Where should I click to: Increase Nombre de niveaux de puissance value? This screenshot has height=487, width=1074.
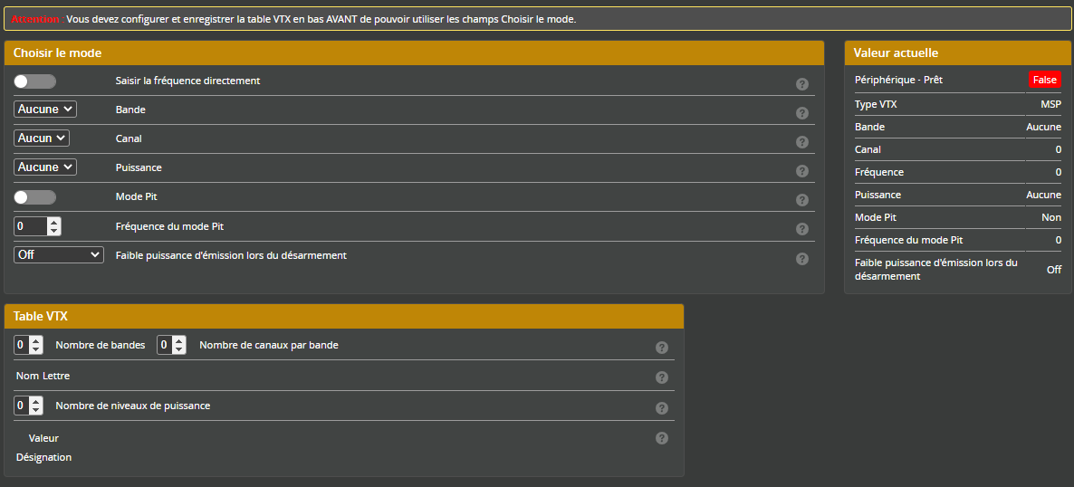[36, 401]
